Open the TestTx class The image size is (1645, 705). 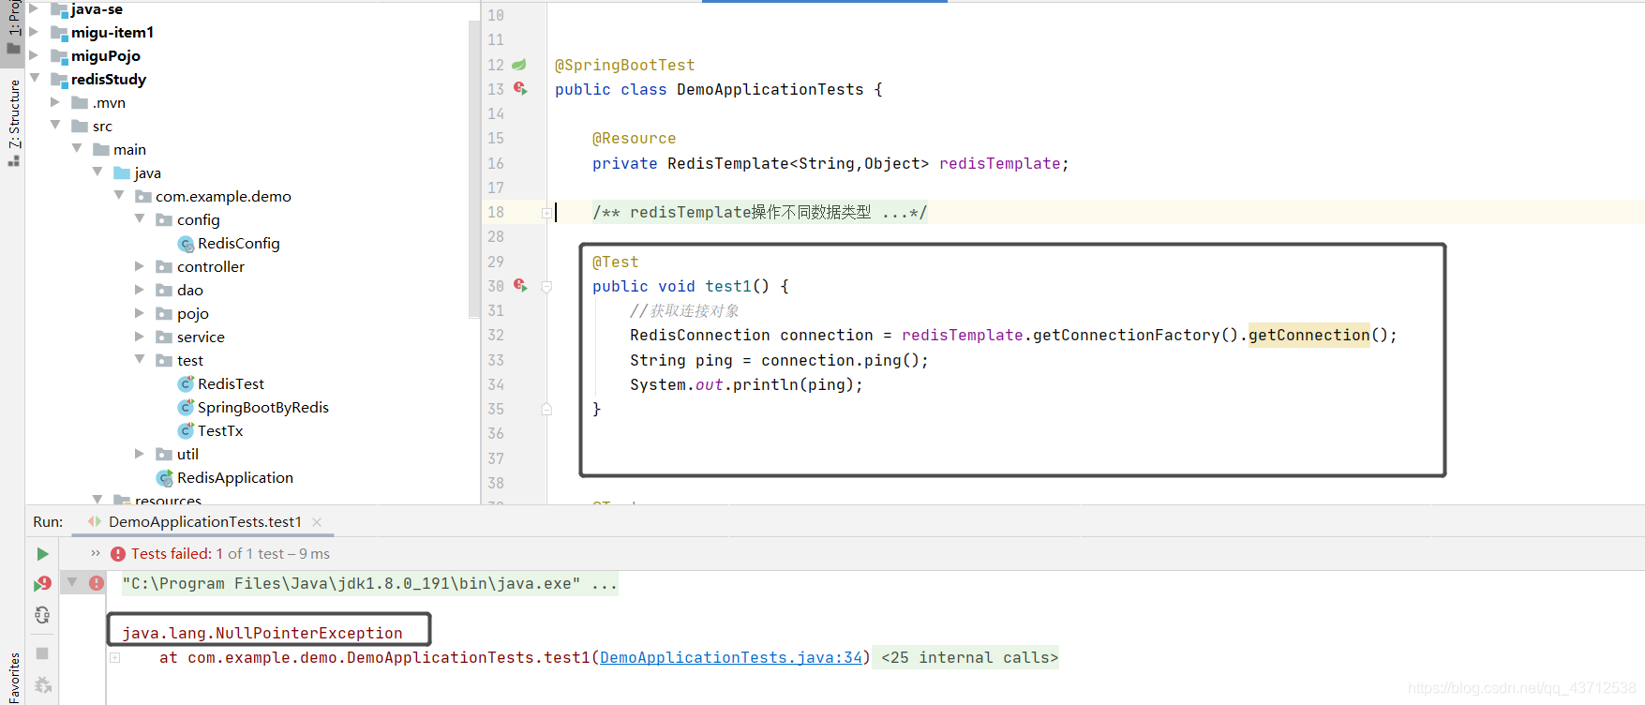pyautogui.click(x=220, y=431)
